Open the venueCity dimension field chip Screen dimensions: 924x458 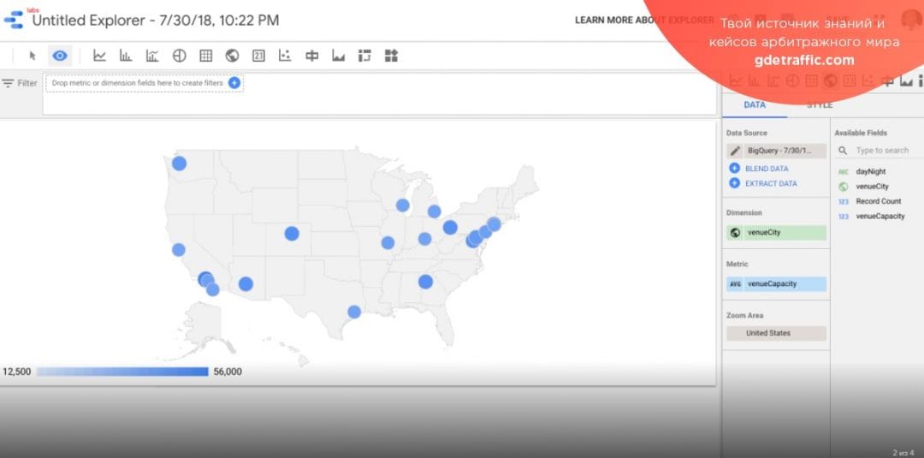776,233
